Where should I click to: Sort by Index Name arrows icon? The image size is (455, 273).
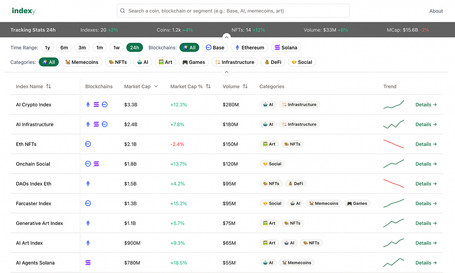48,86
